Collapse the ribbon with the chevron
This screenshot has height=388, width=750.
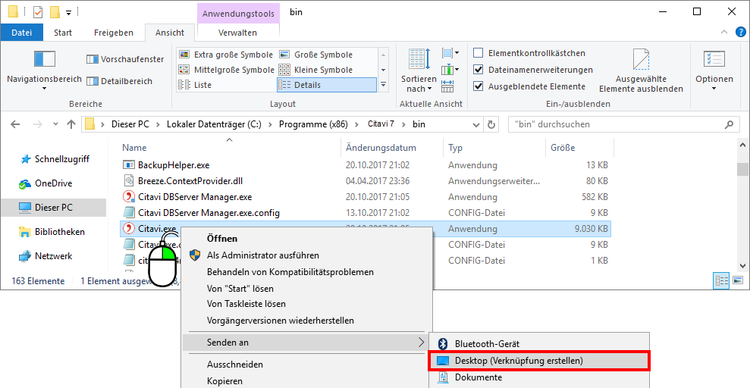[x=724, y=33]
